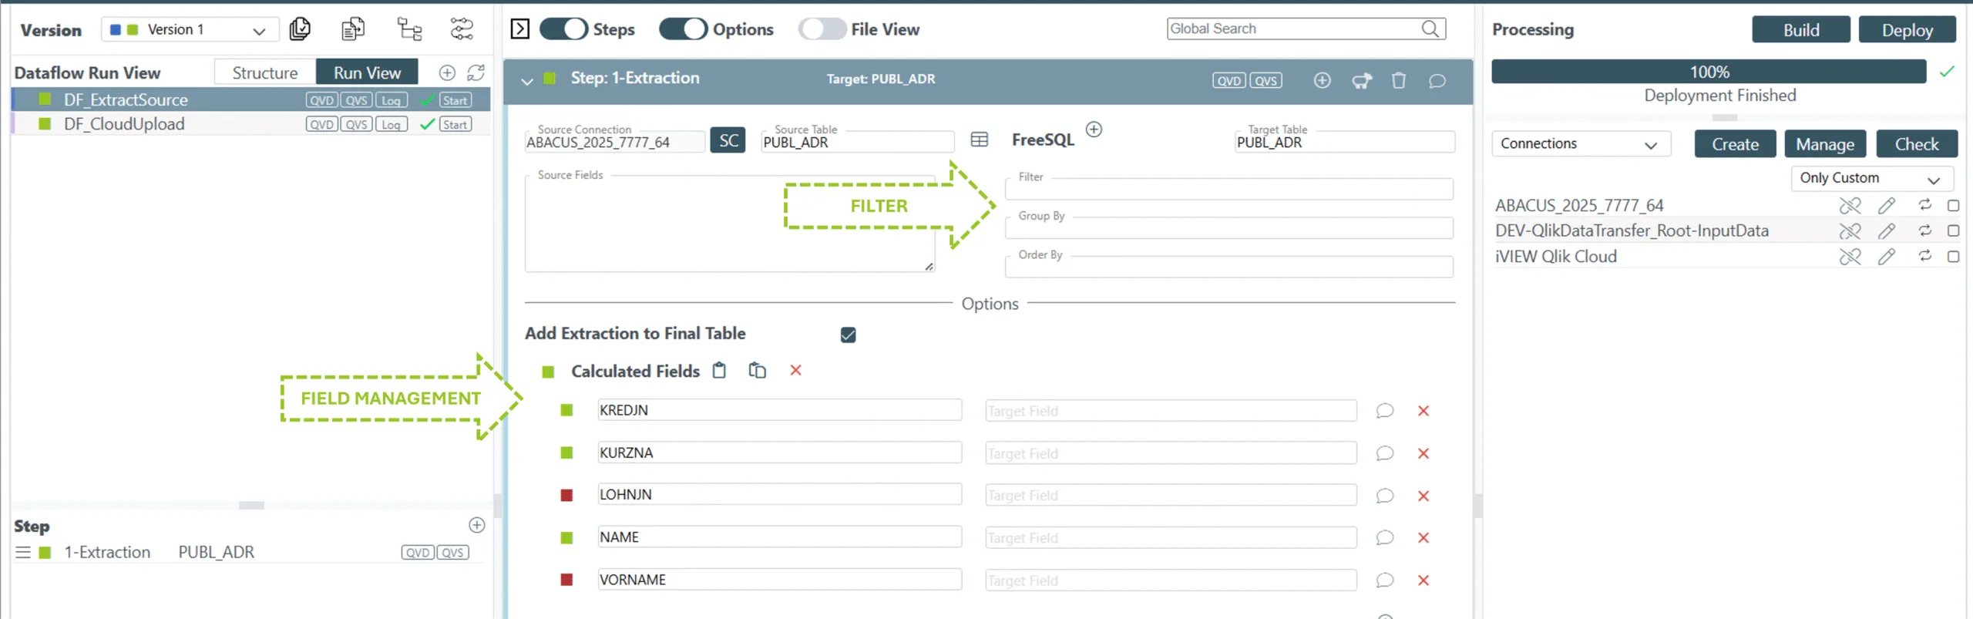This screenshot has width=1973, height=619.
Task: Uncheck Add Extraction to Final Table
Action: click(x=848, y=335)
